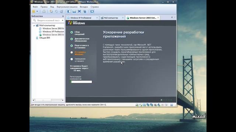Click the orange Установка Windows setup step
The image size is (236, 132).
tap(80, 53)
